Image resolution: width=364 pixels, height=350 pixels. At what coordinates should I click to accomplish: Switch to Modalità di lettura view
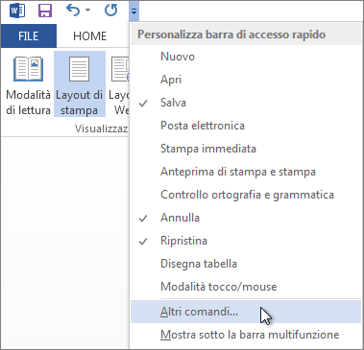(x=28, y=85)
